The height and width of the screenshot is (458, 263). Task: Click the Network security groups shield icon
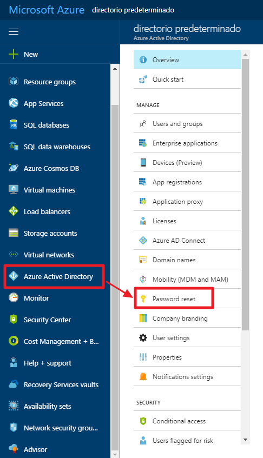tap(14, 427)
